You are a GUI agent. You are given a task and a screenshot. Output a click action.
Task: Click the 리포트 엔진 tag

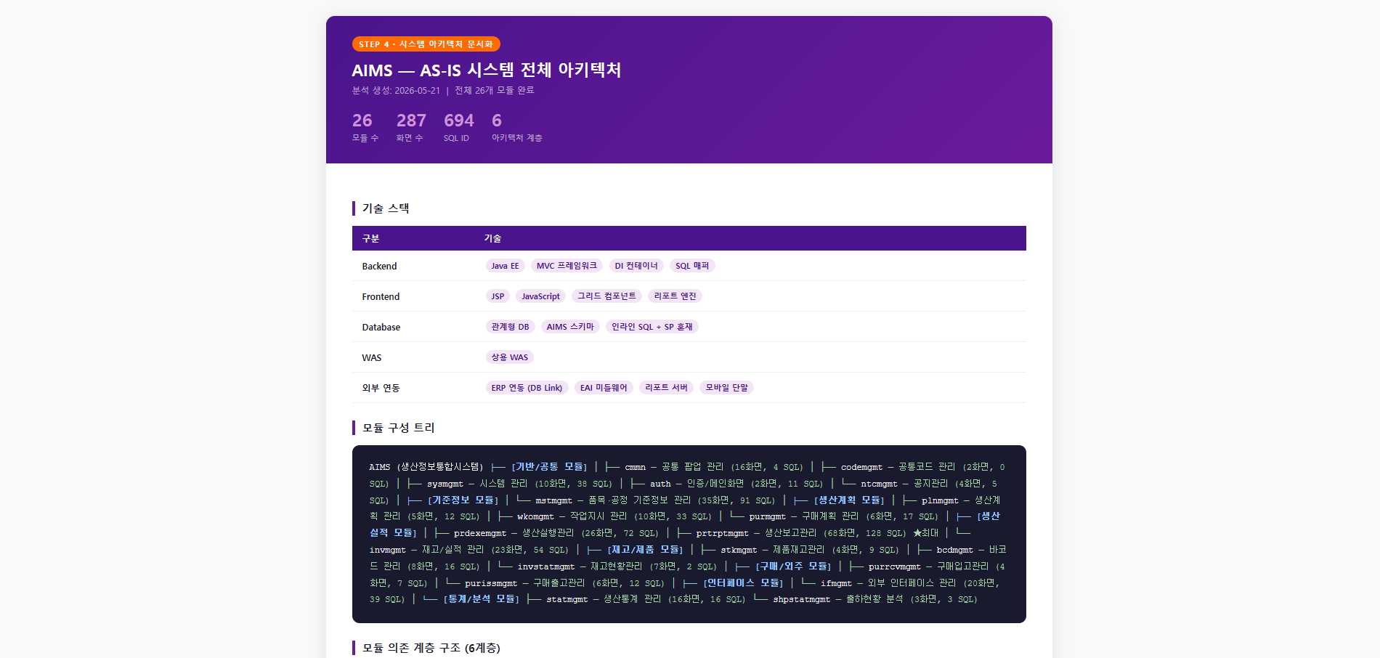click(x=675, y=296)
